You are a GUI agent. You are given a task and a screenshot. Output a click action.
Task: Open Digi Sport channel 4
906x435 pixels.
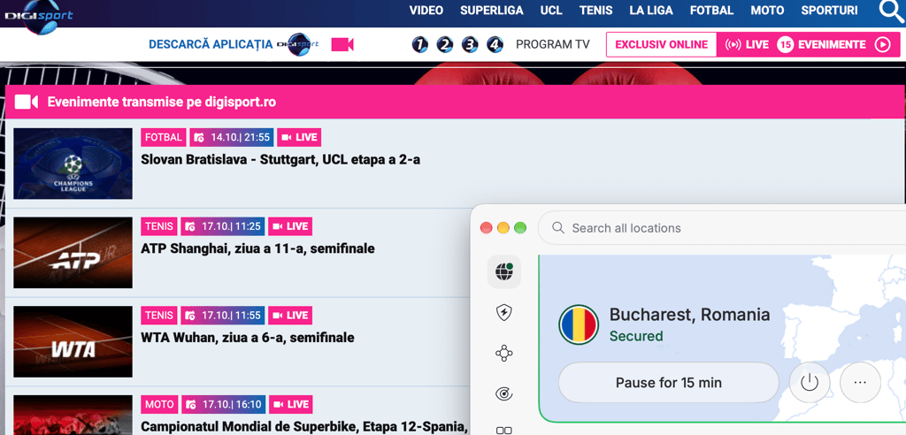pyautogui.click(x=495, y=44)
